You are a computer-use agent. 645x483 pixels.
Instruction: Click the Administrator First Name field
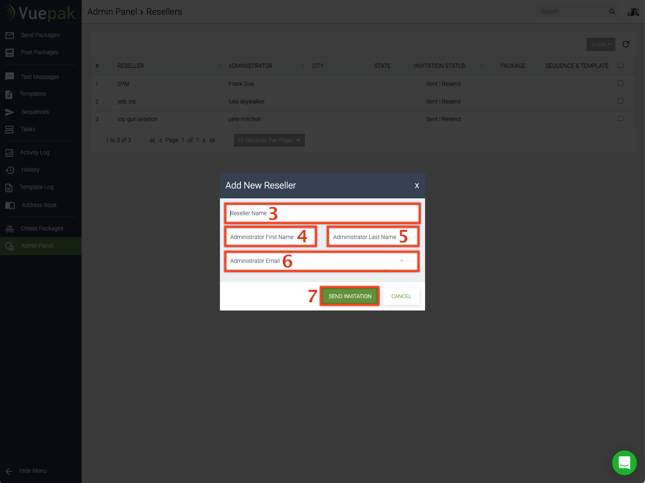(x=271, y=237)
